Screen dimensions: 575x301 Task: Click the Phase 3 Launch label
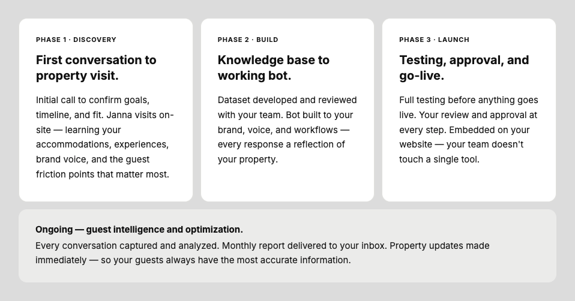point(434,40)
